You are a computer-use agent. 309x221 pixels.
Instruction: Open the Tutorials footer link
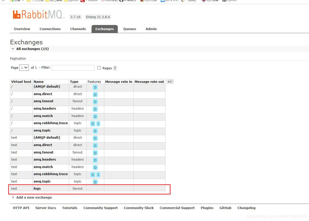[x=70, y=208]
